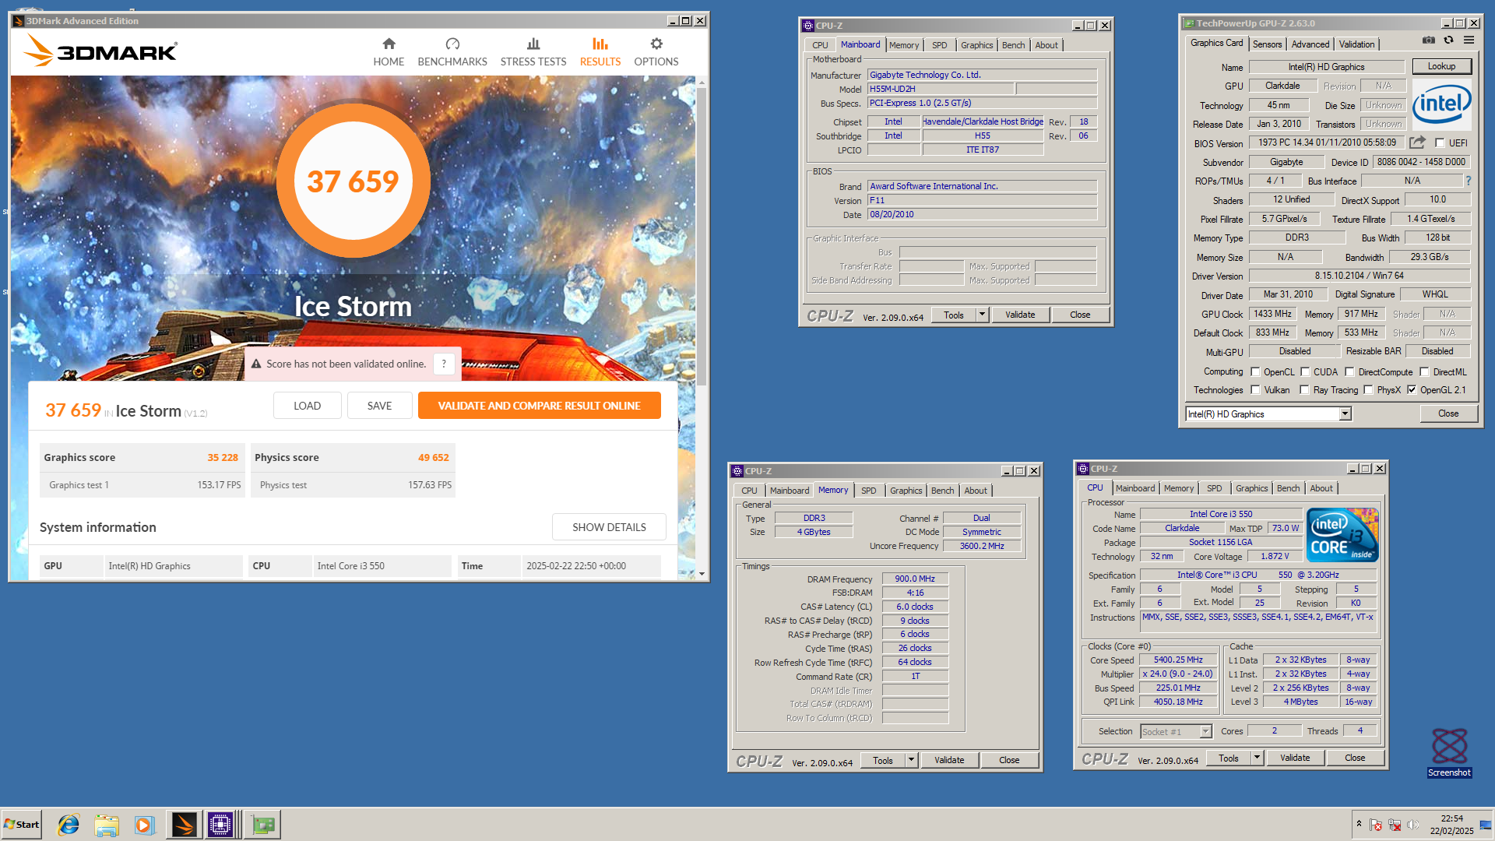1495x841 pixels.
Task: Click the LOAD button in 3DMark
Action: (307, 406)
